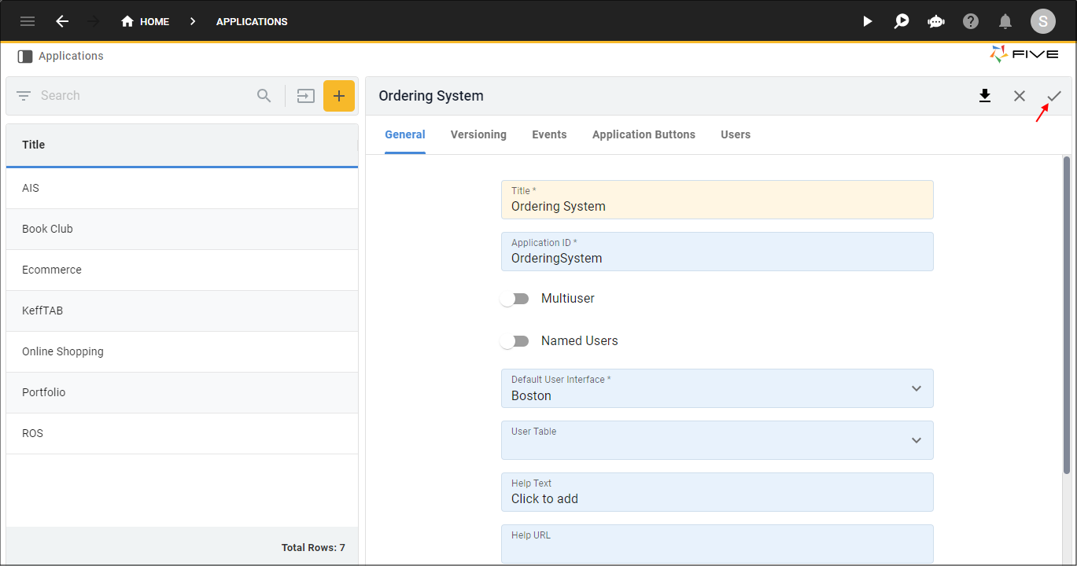The height and width of the screenshot is (566, 1077).
Task: Open the chat bot icon
Action: coord(936,21)
